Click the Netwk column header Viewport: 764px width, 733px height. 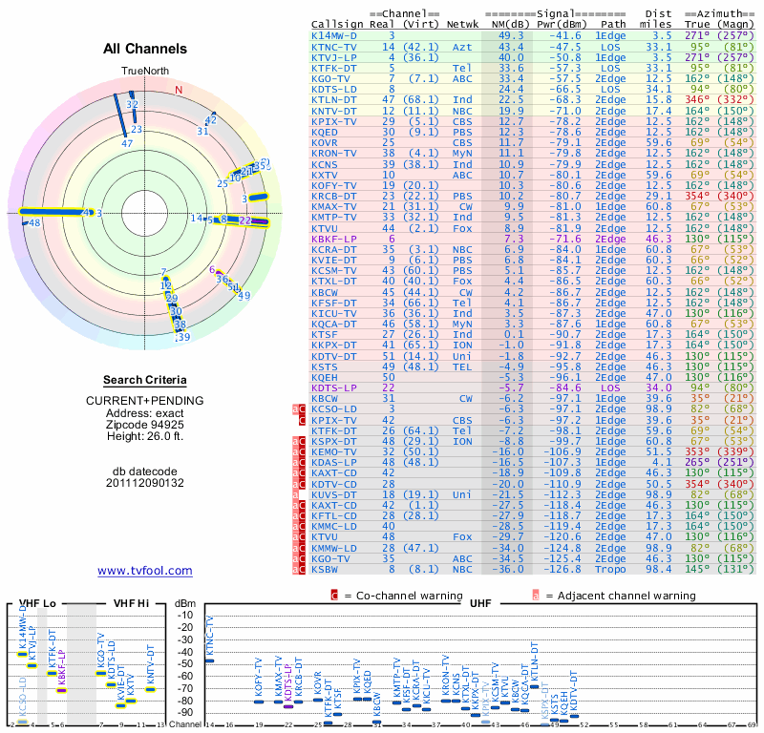[462, 25]
